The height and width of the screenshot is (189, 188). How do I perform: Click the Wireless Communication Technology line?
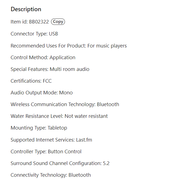(65, 104)
